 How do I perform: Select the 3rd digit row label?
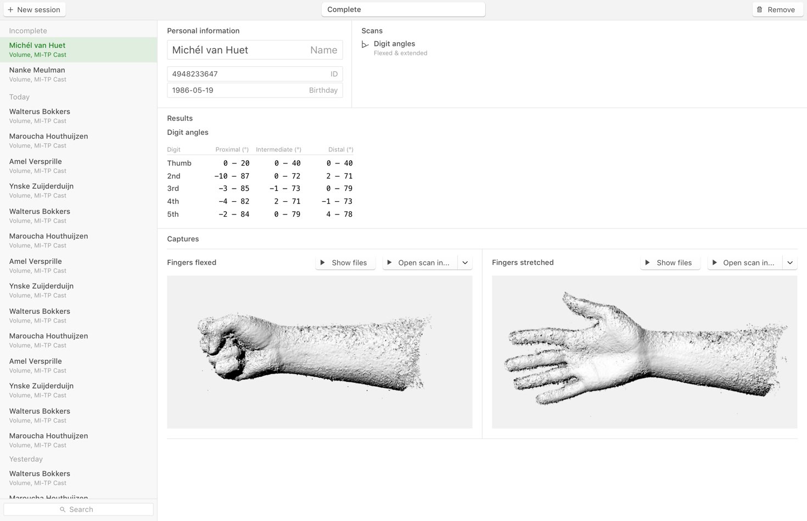[173, 189]
